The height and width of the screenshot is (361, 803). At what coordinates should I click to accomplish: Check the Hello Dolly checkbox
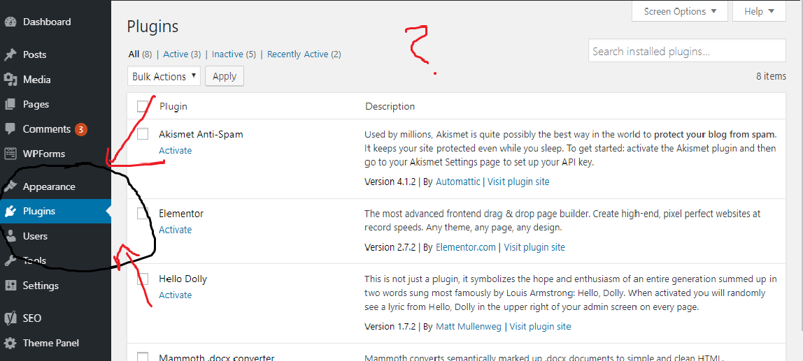[143, 279]
